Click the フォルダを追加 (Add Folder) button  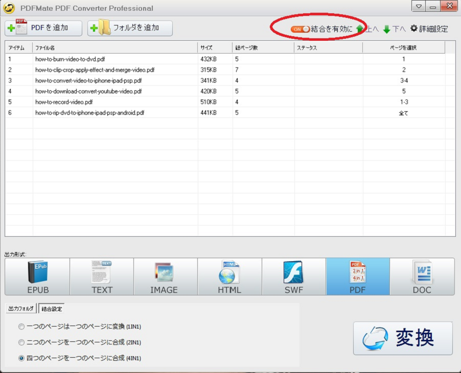130,28
